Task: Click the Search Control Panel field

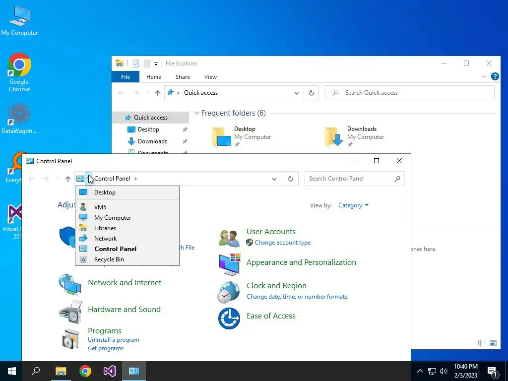Action: [x=354, y=179]
